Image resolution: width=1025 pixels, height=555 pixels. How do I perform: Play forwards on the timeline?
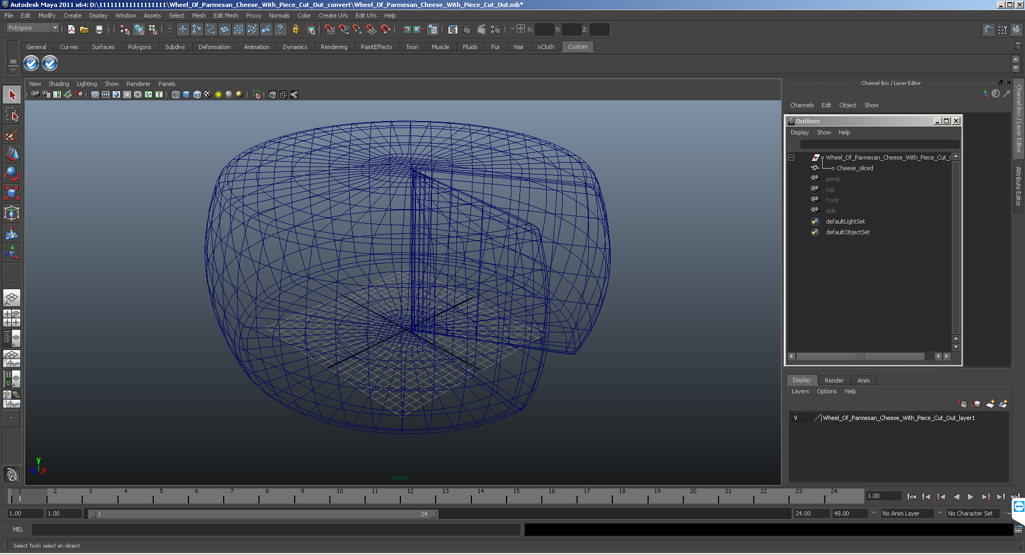click(971, 497)
